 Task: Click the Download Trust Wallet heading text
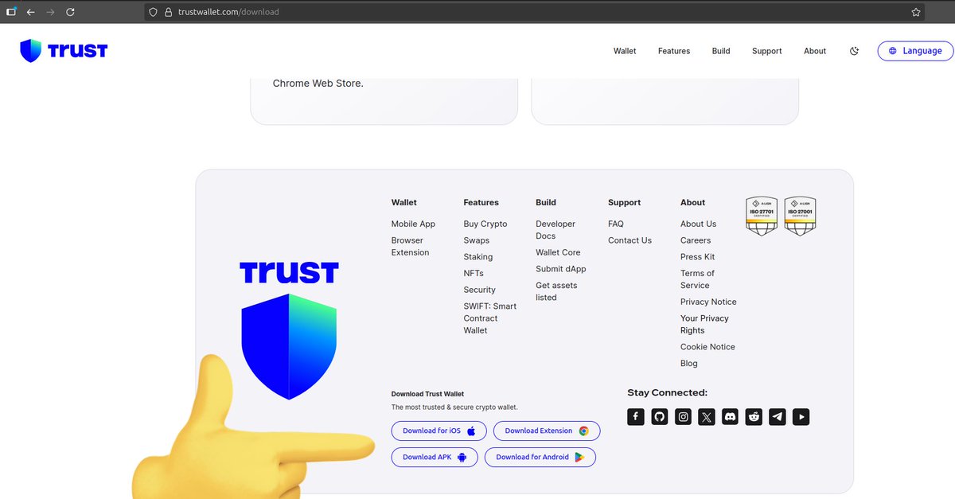click(x=427, y=394)
